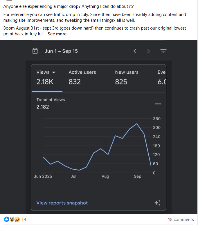Screen dimensions: 198x225
Task: Open three-dot options on Trend card
Action: [158, 104]
